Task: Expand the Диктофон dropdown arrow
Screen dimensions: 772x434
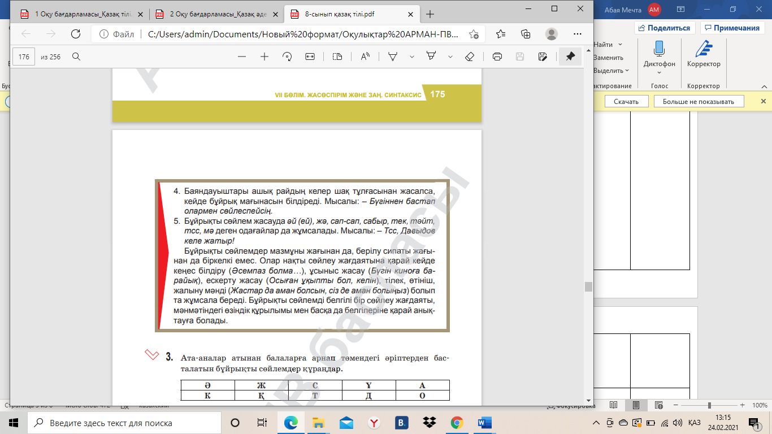Action: point(659,72)
